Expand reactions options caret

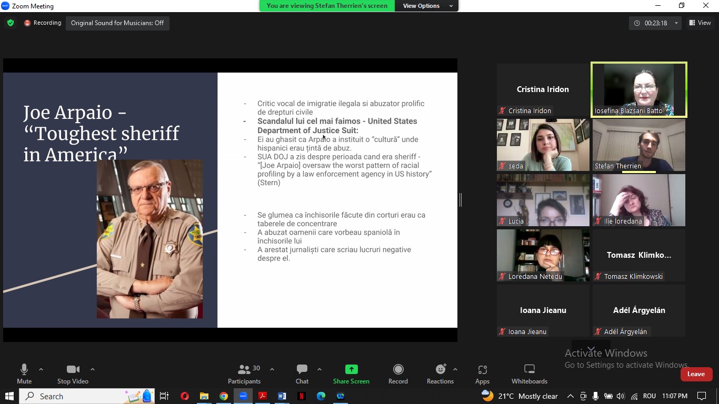(455, 369)
